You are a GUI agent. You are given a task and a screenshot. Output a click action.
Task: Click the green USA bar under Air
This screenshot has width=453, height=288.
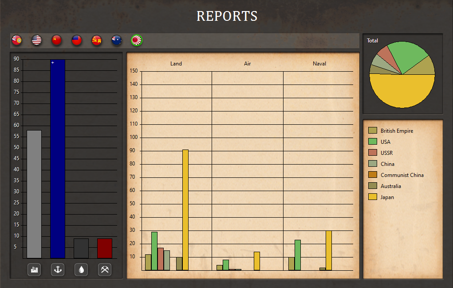[x=226, y=265]
